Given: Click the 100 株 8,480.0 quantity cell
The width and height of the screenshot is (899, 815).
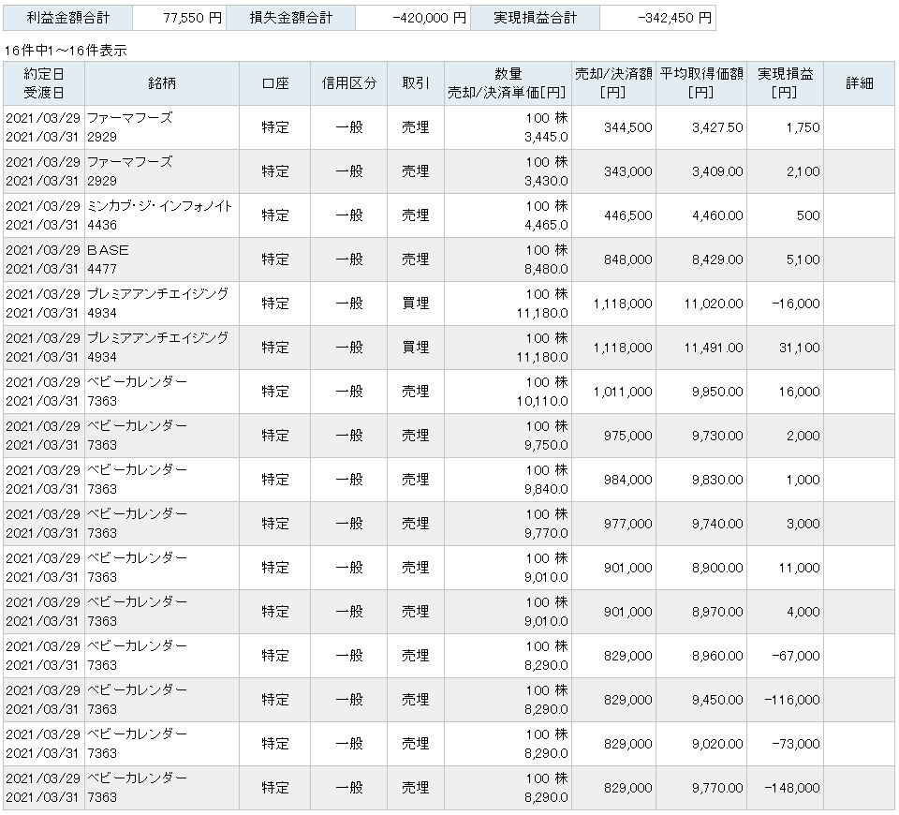Looking at the screenshot, I should pyautogui.click(x=508, y=259).
